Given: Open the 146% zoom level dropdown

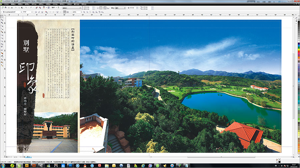Looking at the screenshot, I should coord(81,12).
